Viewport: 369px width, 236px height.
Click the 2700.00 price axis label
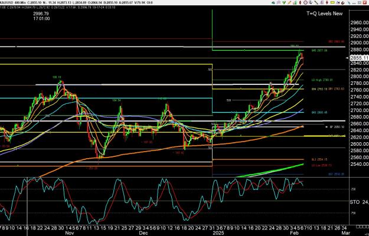click(x=360, y=110)
